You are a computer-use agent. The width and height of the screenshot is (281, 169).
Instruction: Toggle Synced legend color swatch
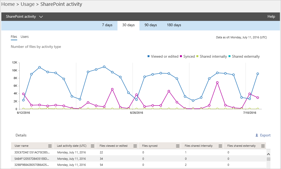181,56
